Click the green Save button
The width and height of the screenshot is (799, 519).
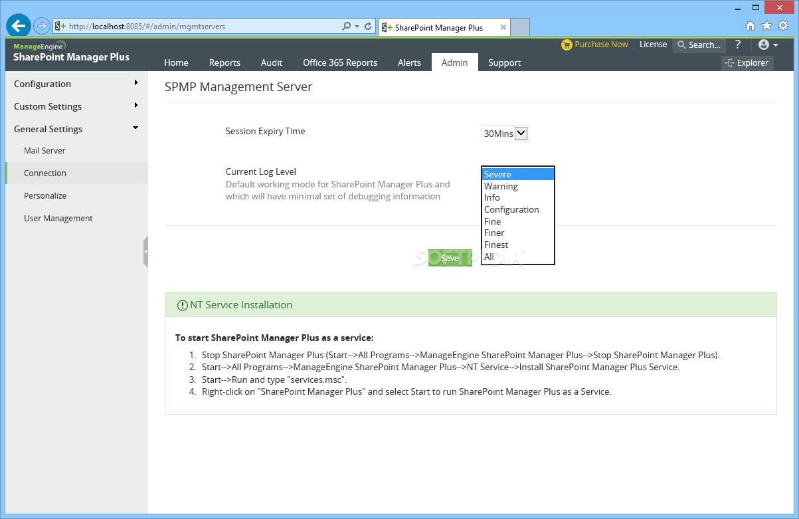tap(450, 258)
